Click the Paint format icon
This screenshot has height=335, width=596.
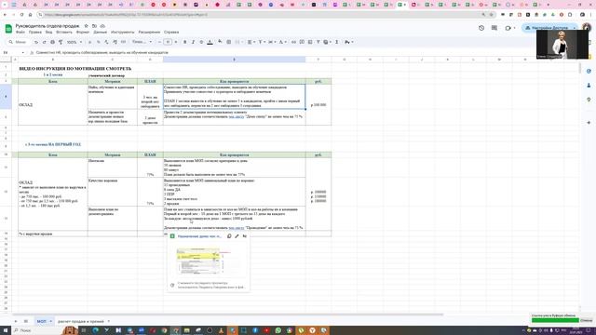pos(61,42)
